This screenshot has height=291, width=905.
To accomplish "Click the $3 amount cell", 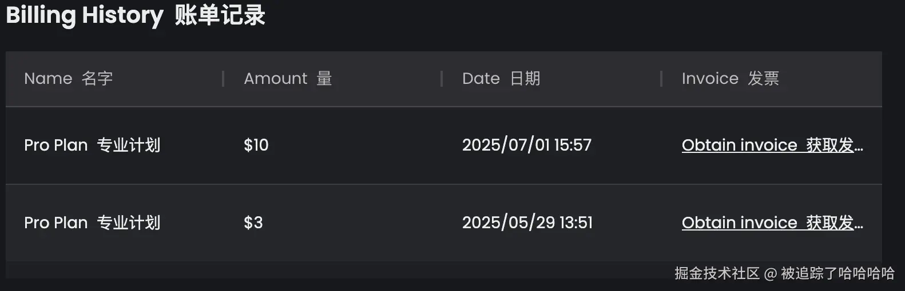I will [253, 223].
